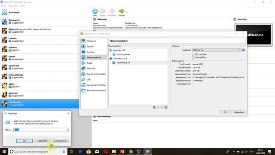Click the remove attachment icon below storage tree
Image resolution: width=275 pixels, height=155 pixels.
(x=166, y=107)
